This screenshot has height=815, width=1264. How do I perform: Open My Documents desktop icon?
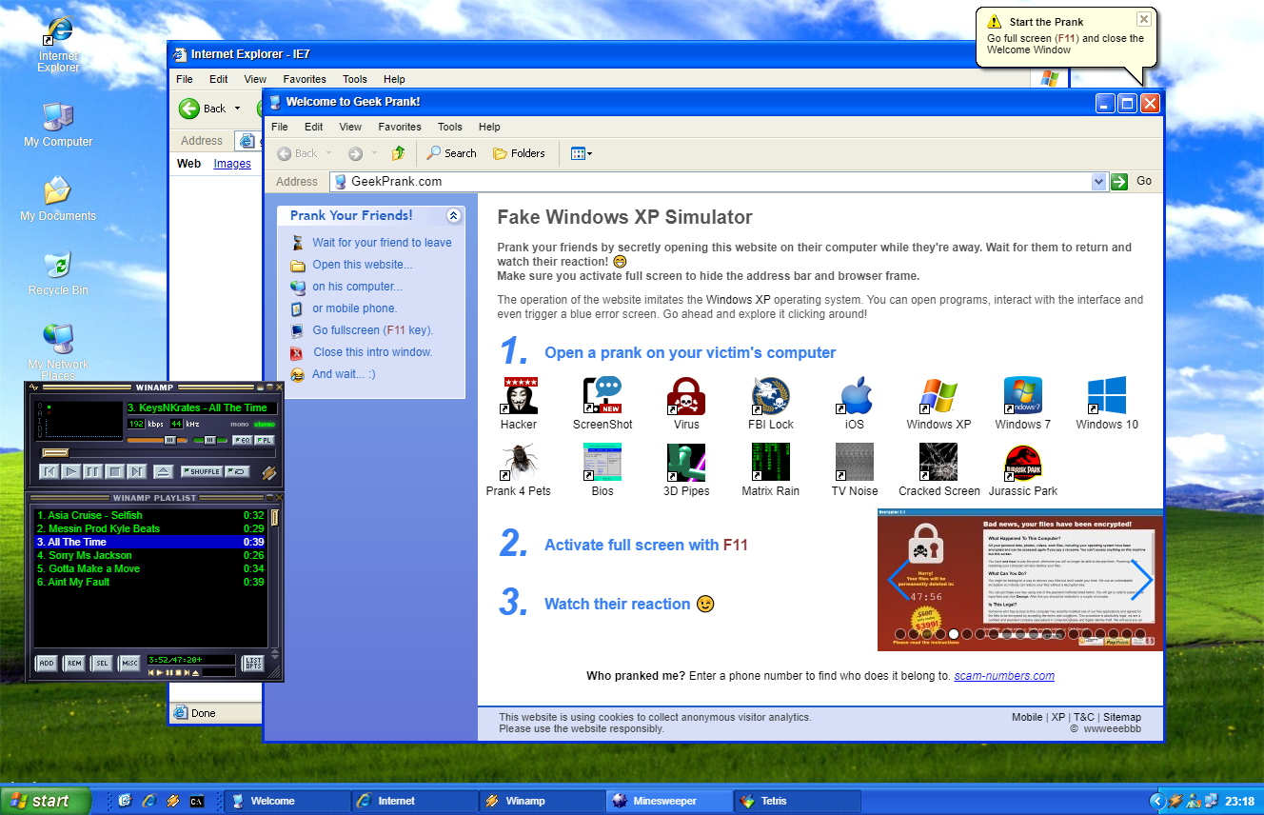point(58,199)
